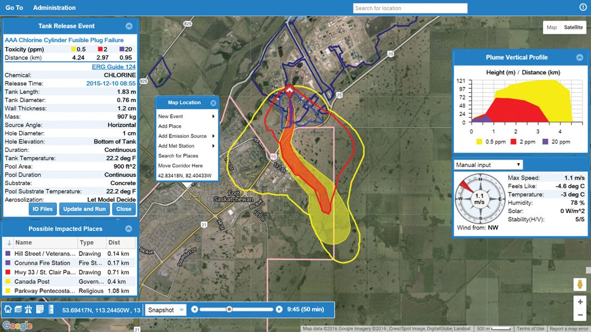Select the Hwy 33 / St. Clair Pa... row

click(69, 272)
